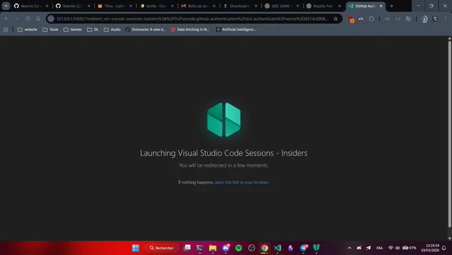Click 'You will be redirected' text
The width and height of the screenshot is (452, 255).
[x=224, y=165]
